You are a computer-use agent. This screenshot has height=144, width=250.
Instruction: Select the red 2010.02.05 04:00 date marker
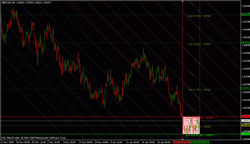(x=182, y=142)
